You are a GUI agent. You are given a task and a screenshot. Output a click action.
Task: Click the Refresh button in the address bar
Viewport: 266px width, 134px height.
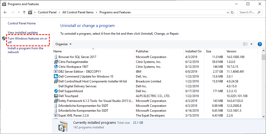232,12
